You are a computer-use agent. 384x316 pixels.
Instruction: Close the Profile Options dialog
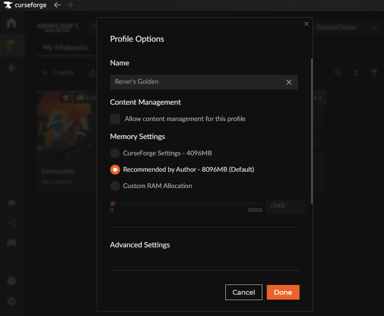pyautogui.click(x=307, y=24)
